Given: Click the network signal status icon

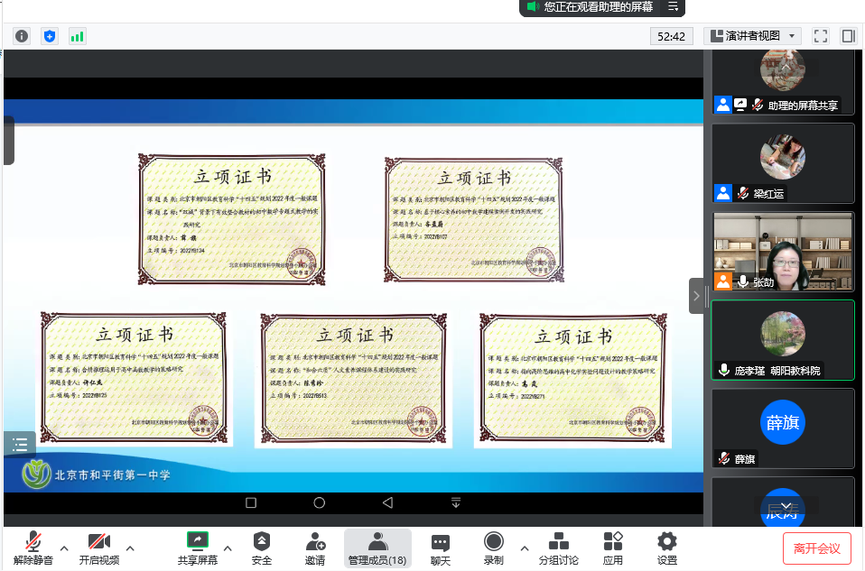Looking at the screenshot, I should pyautogui.click(x=77, y=36).
